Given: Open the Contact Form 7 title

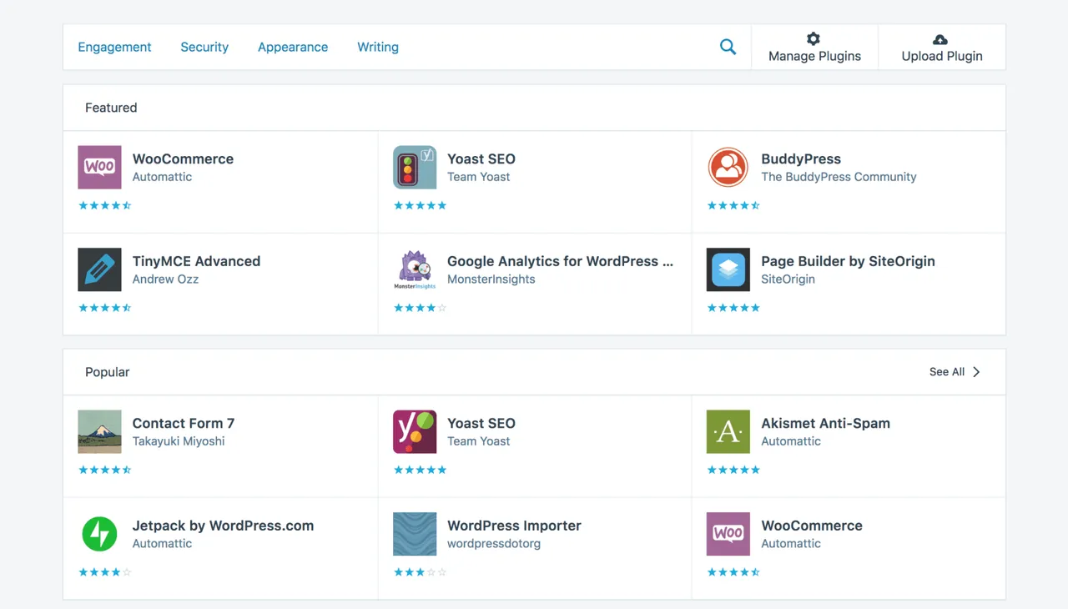Looking at the screenshot, I should (x=184, y=423).
